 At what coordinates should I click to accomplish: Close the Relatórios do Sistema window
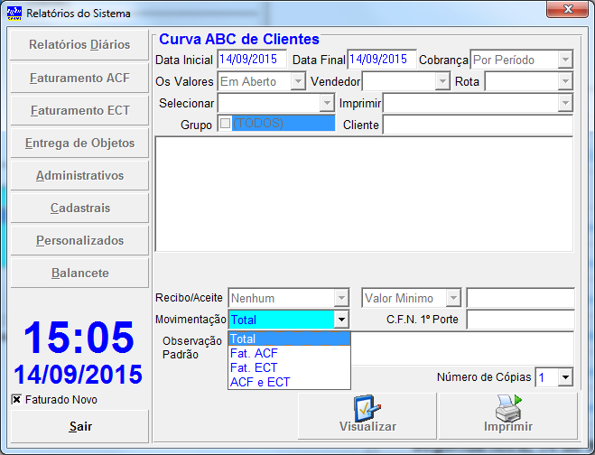point(567,9)
